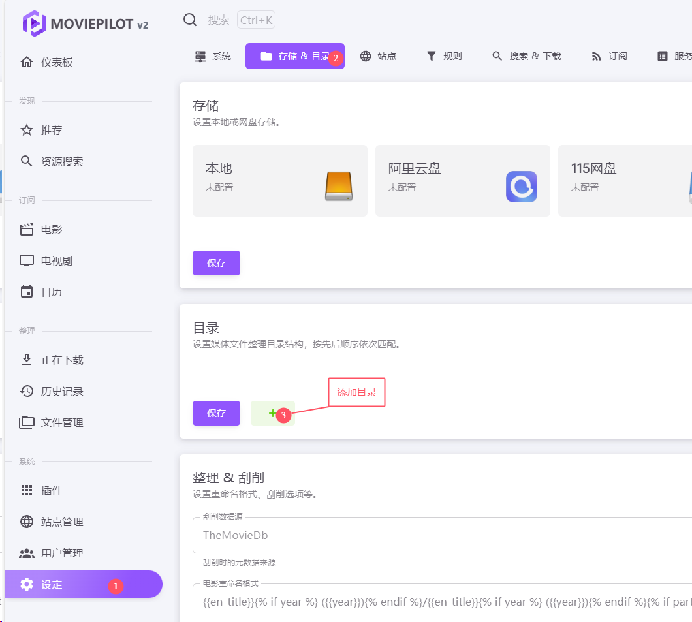The image size is (692, 622).
Task: Click the magnifier icon beside 资源搜索
Action: pyautogui.click(x=27, y=161)
